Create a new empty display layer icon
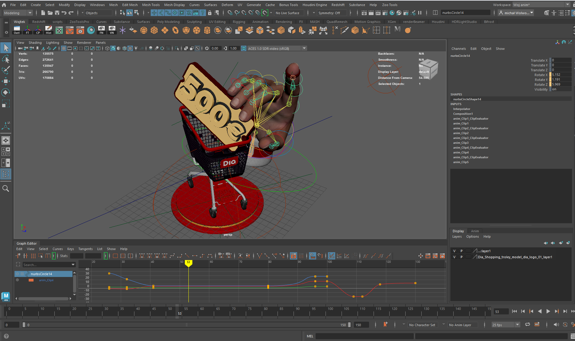The image size is (575, 341). point(561,243)
